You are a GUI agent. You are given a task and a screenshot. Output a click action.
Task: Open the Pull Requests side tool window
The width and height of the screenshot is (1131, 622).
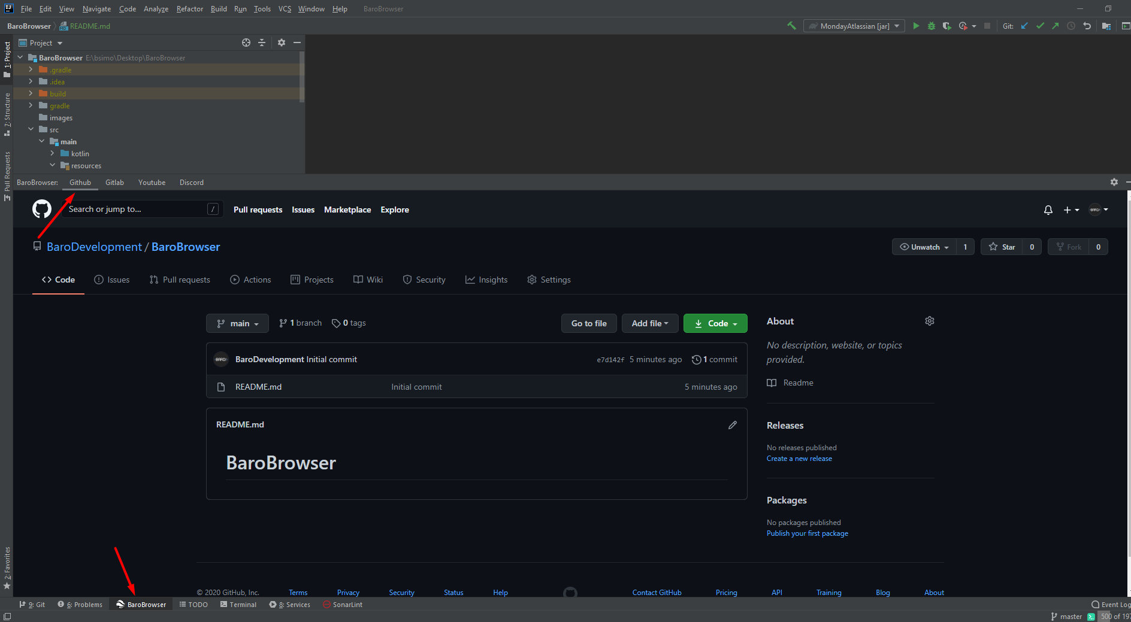[7, 176]
